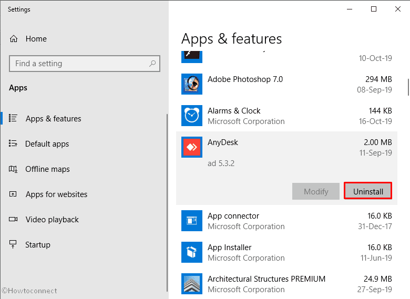This screenshot has width=410, height=299.
Task: Click the Apps sidebar section heading
Action: [18, 88]
